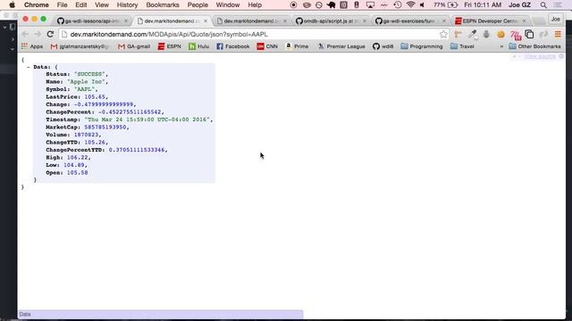Click the Timestamp string value

[x=147, y=119]
